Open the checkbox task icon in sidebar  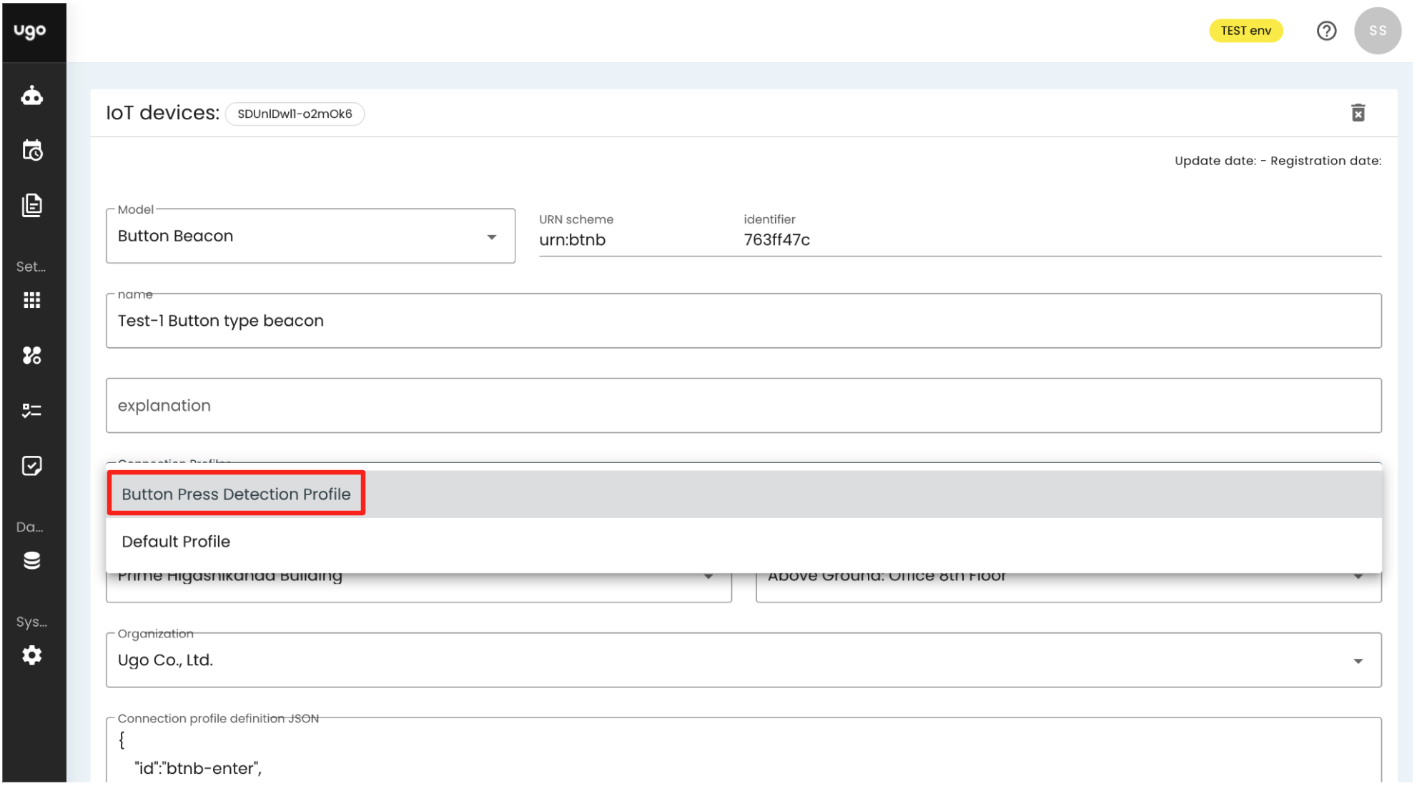[x=31, y=466]
